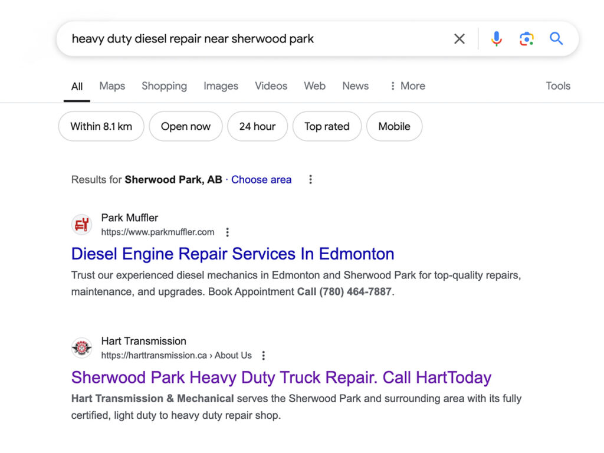The image size is (604, 453).
Task: Click the Google voice search microphone icon
Action: click(x=497, y=38)
